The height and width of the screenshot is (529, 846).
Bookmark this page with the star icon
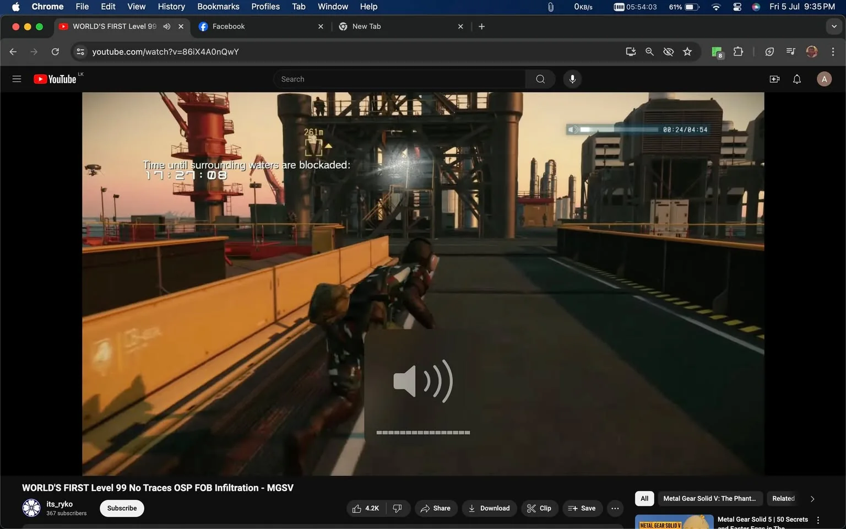click(x=687, y=51)
